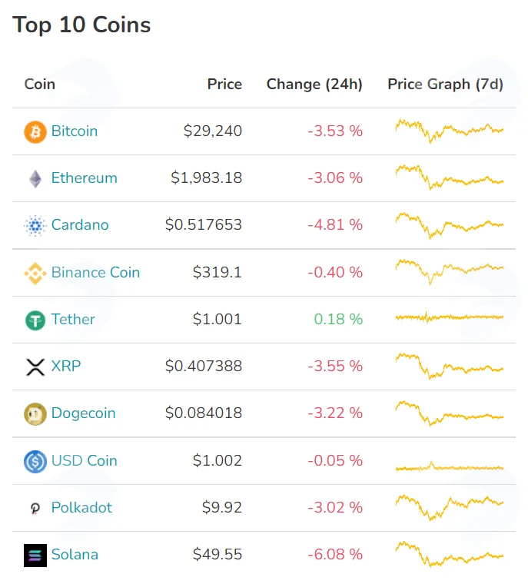528x584 pixels.
Task: Click the Binance Coin logo icon
Action: (35, 274)
